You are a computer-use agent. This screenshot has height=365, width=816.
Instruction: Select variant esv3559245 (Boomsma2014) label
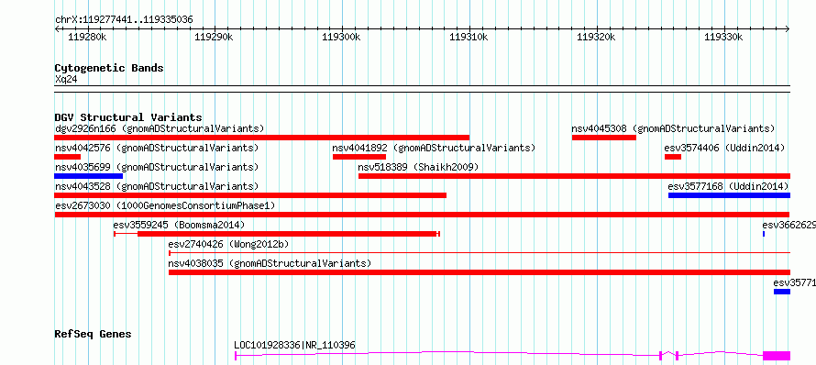click(179, 225)
